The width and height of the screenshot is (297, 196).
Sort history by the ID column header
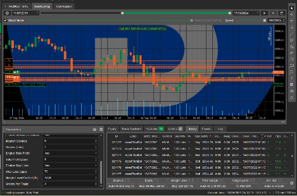[116, 136]
